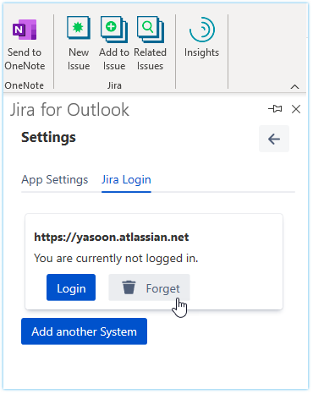
Task: Click the Send to OneNote icon
Action: (x=25, y=30)
